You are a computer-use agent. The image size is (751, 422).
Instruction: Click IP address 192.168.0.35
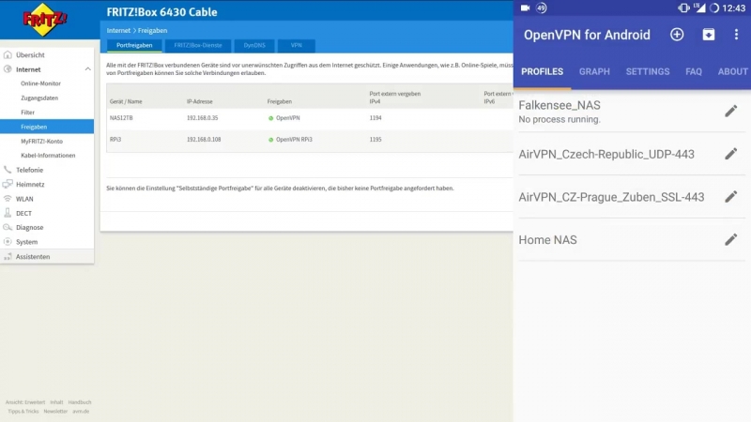click(202, 118)
